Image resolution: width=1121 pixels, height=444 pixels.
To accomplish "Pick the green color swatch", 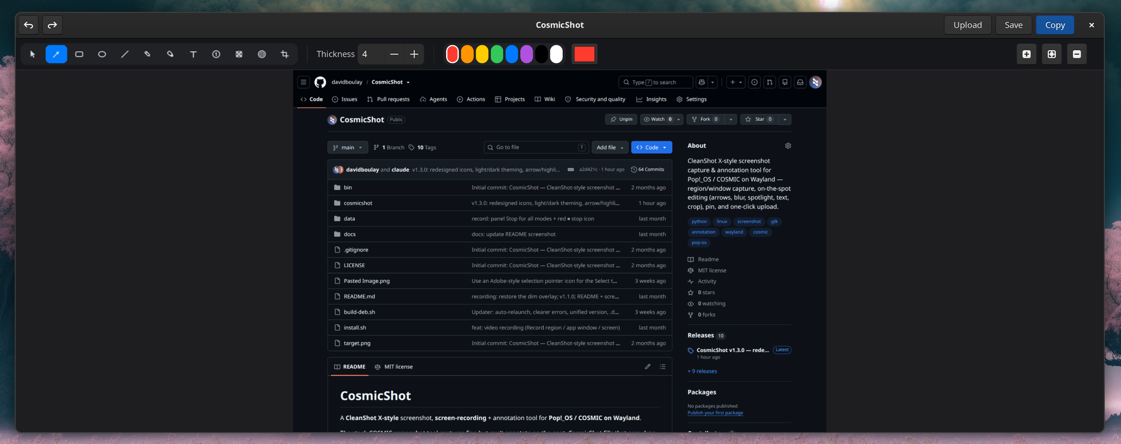I will tap(497, 54).
